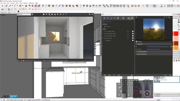Viewport: 180px width, 101px height.
Task: Open the Camera menu
Action: pyautogui.click(x=12, y=3)
